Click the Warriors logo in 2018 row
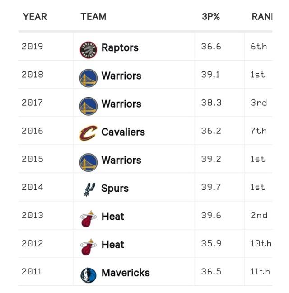The height and width of the screenshot is (293, 289). click(89, 78)
